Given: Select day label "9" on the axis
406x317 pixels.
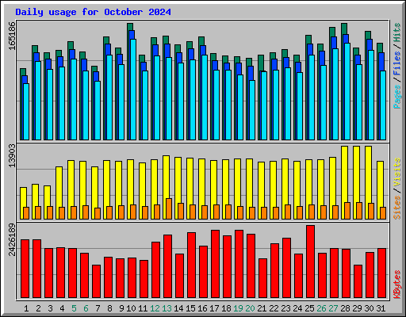Looking at the screenshot, I should (121, 308).
